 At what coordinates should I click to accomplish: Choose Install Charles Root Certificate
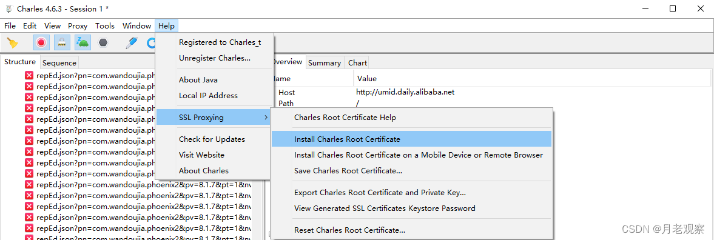click(412, 139)
